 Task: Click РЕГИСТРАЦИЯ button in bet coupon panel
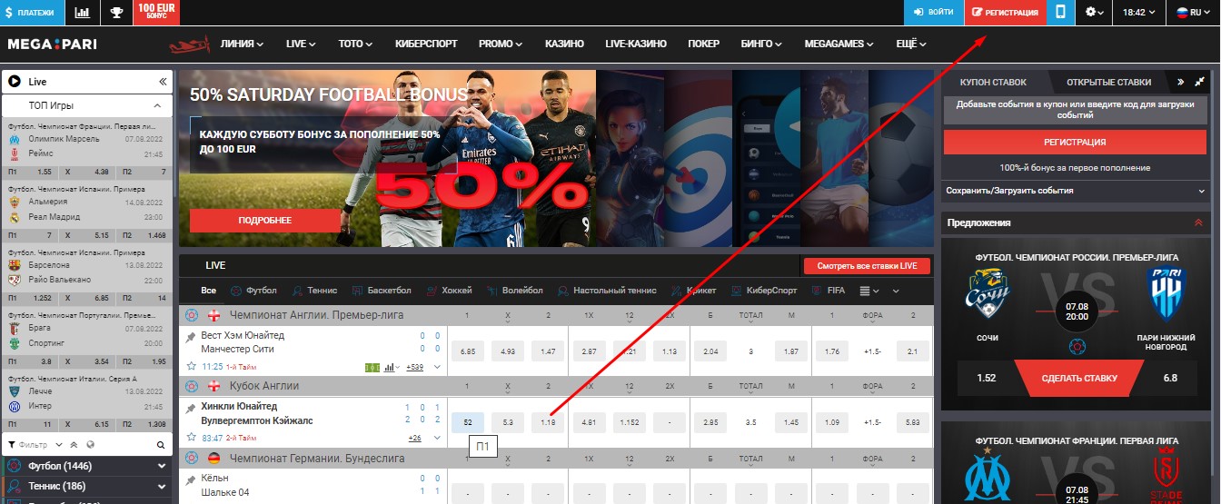pos(1074,143)
